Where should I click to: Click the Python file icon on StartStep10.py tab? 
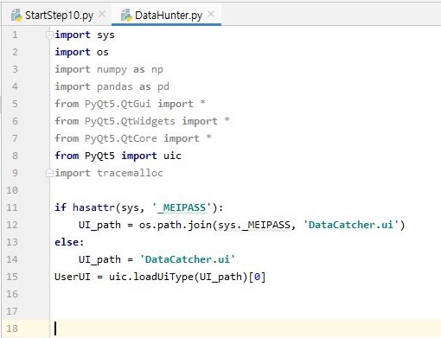[16, 16]
